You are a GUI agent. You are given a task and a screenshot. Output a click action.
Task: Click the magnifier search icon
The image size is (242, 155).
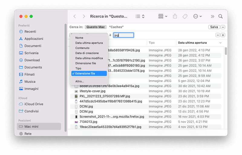pyautogui.click(x=221, y=16)
